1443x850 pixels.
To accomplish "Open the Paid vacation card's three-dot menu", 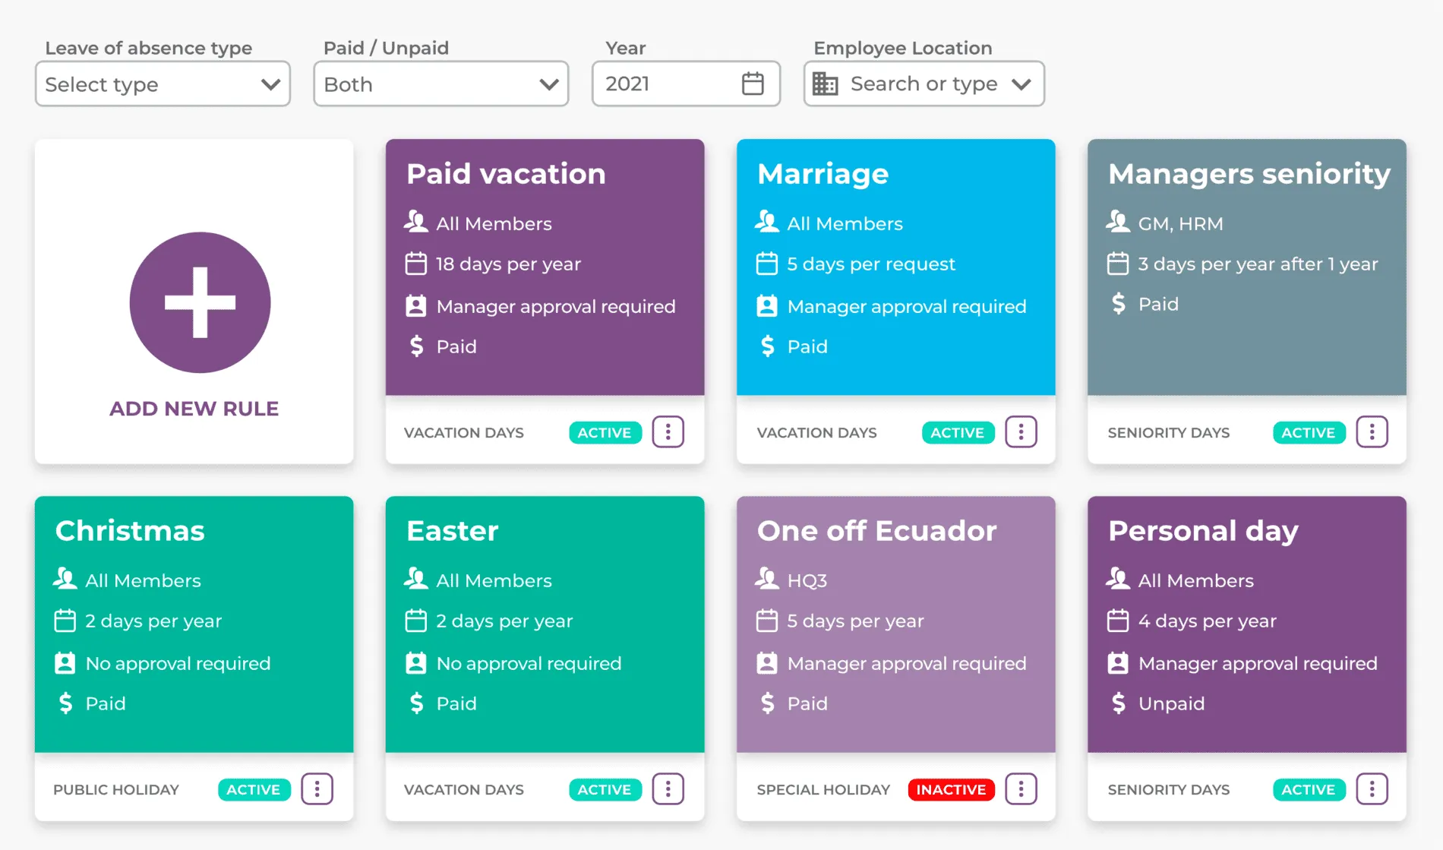I will click(x=668, y=432).
